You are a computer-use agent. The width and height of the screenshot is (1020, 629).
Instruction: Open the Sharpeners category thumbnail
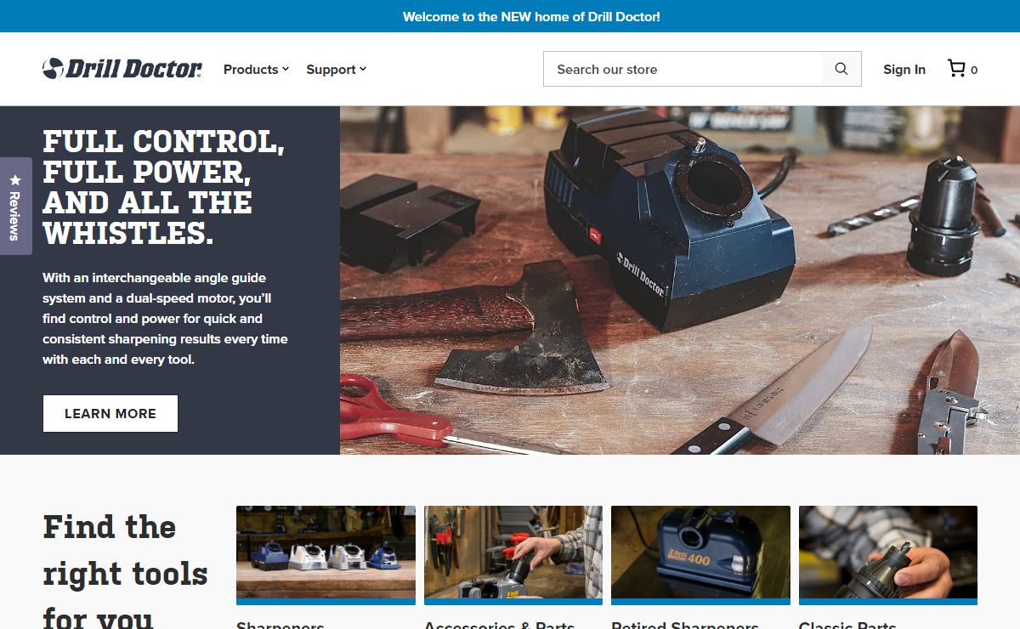[326, 554]
